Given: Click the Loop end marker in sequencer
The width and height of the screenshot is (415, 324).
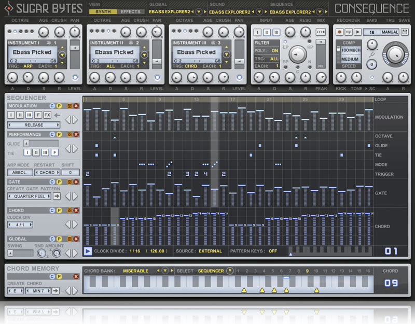Looking at the screenshot, I should point(373,100).
